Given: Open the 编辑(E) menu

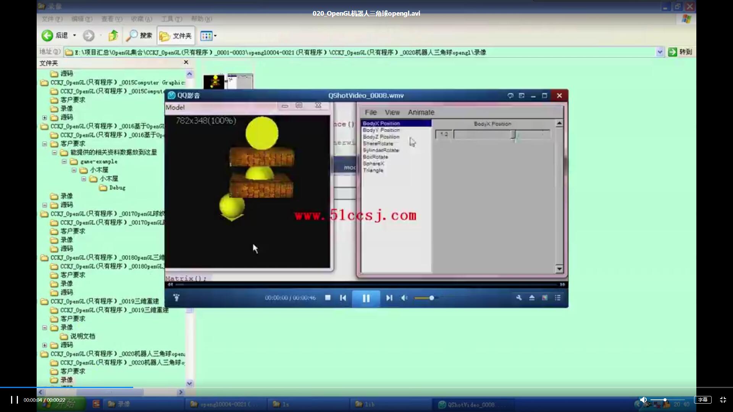Looking at the screenshot, I should point(82,19).
